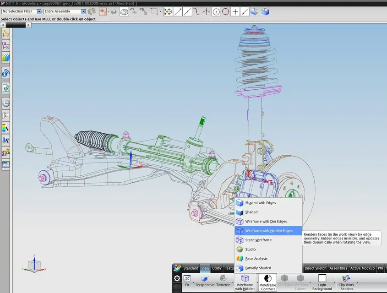Expand the No Selection Filter dropdown

pyautogui.click(x=39, y=11)
